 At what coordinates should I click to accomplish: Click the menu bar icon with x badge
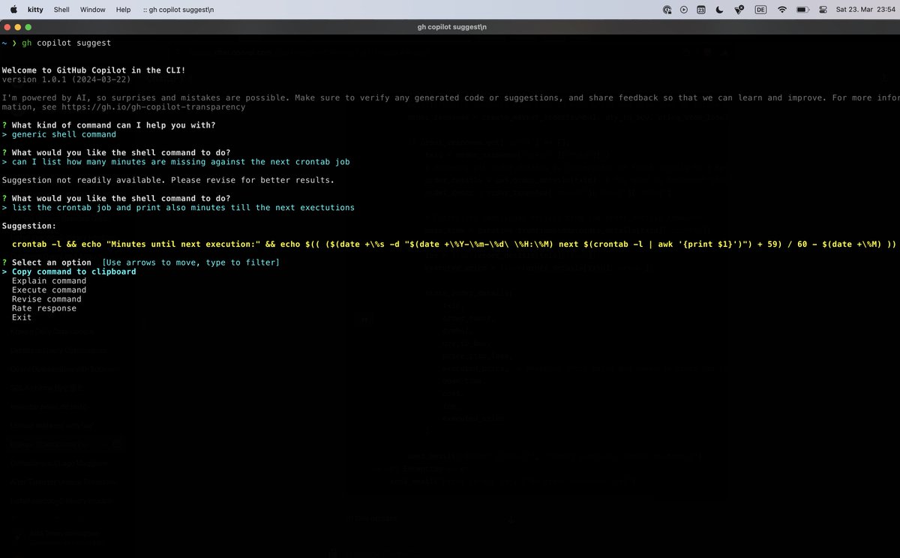click(739, 10)
